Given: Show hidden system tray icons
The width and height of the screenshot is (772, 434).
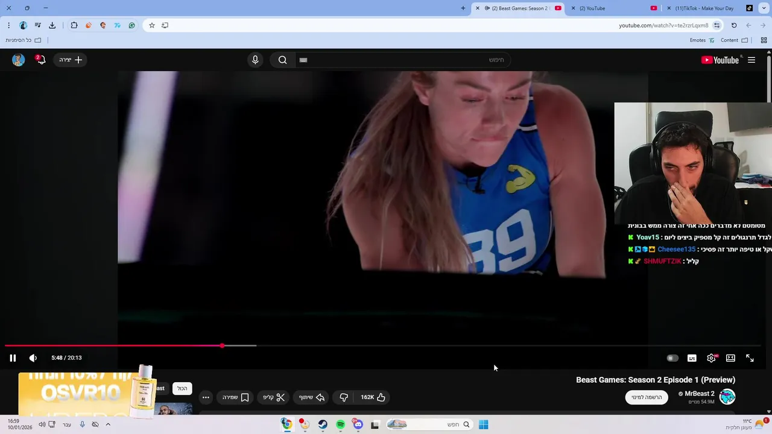Looking at the screenshot, I should [x=108, y=424].
